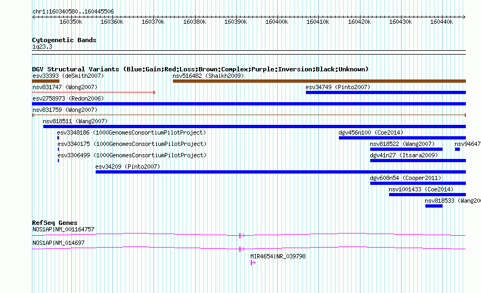The height and width of the screenshot is (293, 481).
Task: Click the NOS1AP NM_001164757 magenta transcript line
Action: point(249,235)
